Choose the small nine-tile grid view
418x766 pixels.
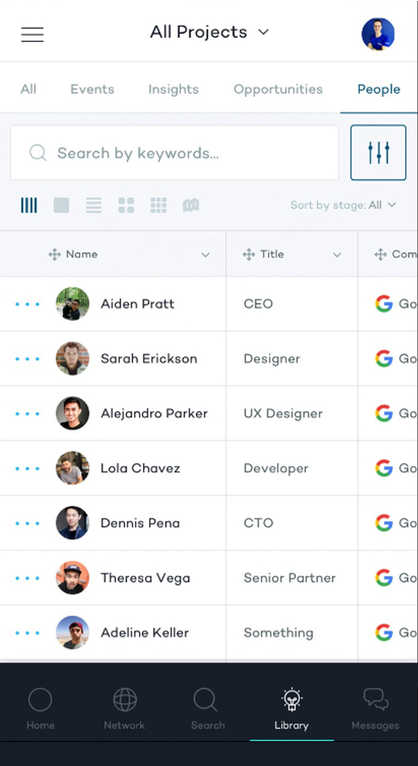(x=158, y=205)
